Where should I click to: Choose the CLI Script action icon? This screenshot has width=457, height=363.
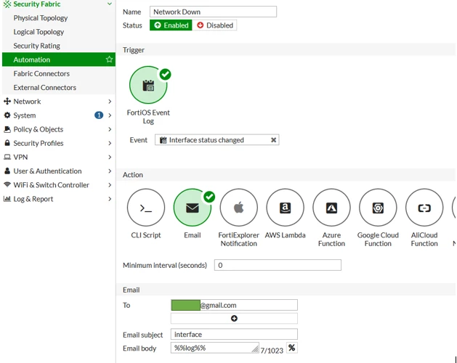pos(146,208)
